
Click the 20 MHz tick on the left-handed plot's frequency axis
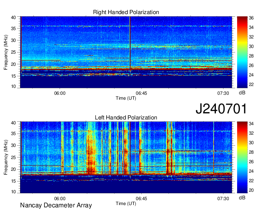coord(13,169)
